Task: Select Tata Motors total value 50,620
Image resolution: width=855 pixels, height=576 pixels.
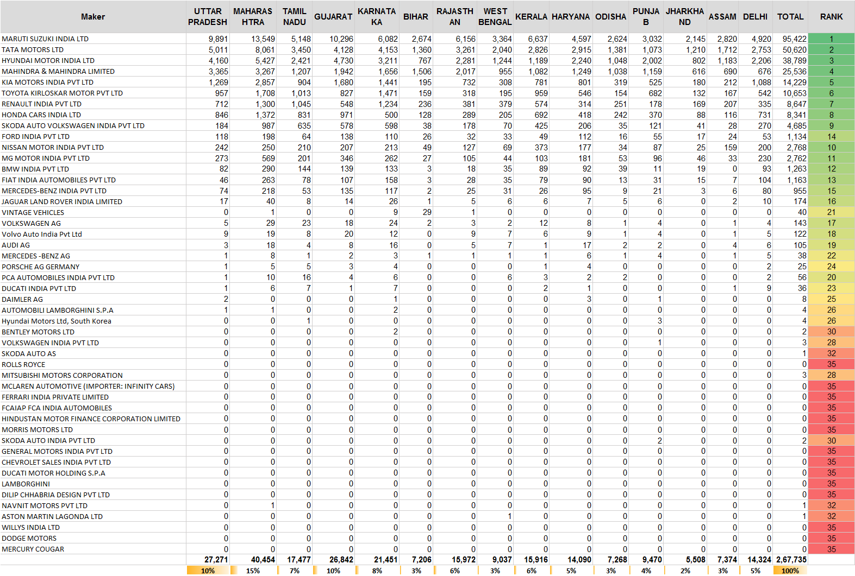Action: pyautogui.click(x=790, y=49)
